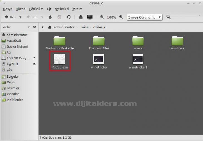Open Computer via monitor toolbar icon
The width and height of the screenshot is (203, 141).
tap(90, 17)
